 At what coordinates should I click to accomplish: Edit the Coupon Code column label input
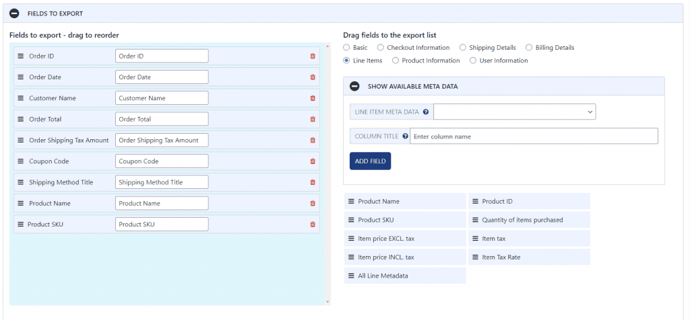(x=162, y=161)
